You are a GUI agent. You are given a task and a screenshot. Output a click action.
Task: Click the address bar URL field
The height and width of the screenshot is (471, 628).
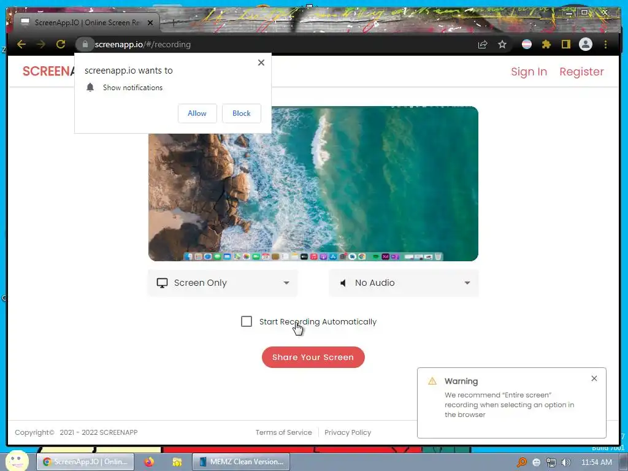(280, 44)
